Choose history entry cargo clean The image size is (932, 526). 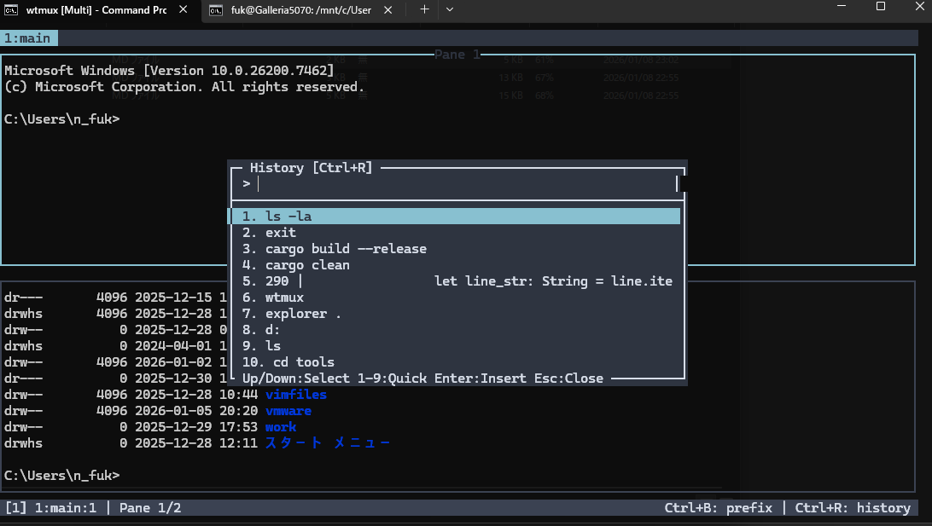(x=456, y=265)
